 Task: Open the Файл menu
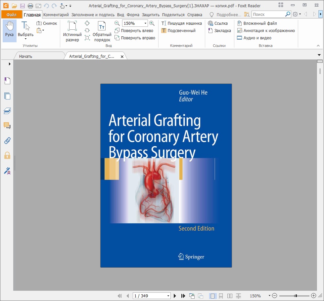point(12,15)
